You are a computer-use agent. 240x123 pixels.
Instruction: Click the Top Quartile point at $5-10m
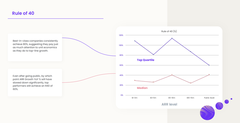[172, 38]
